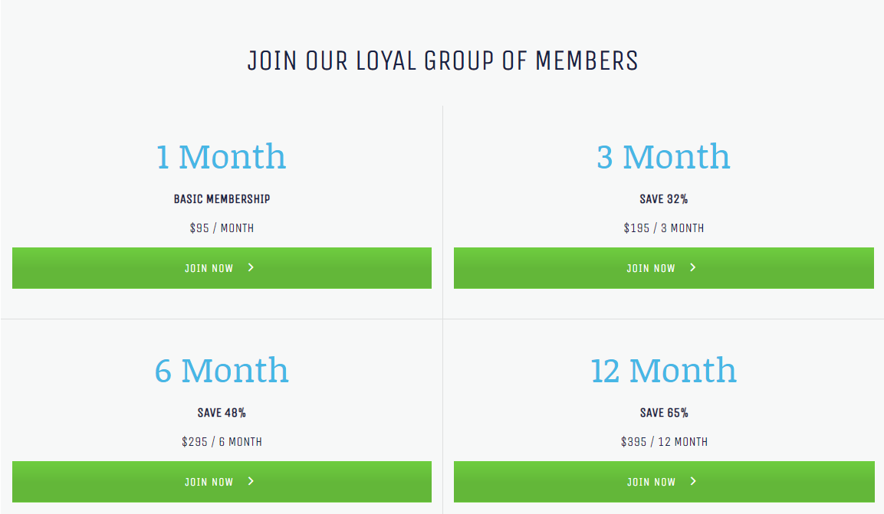This screenshot has width=884, height=514.
Task: Click the "Save 32%" label
Action: point(663,199)
